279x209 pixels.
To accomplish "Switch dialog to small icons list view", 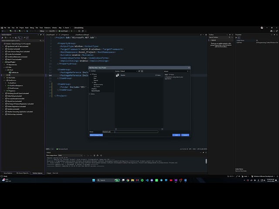I will point(139,71).
